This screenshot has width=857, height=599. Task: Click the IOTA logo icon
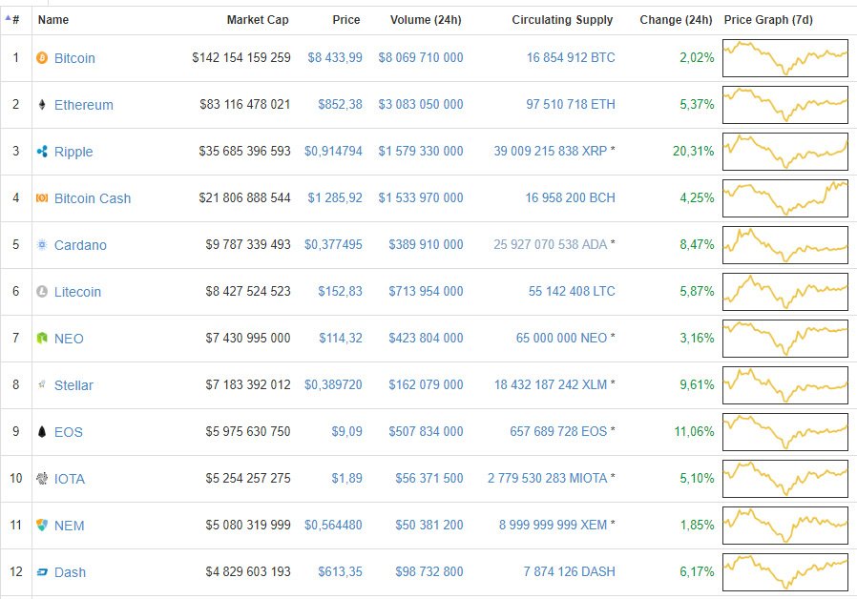[x=42, y=478]
